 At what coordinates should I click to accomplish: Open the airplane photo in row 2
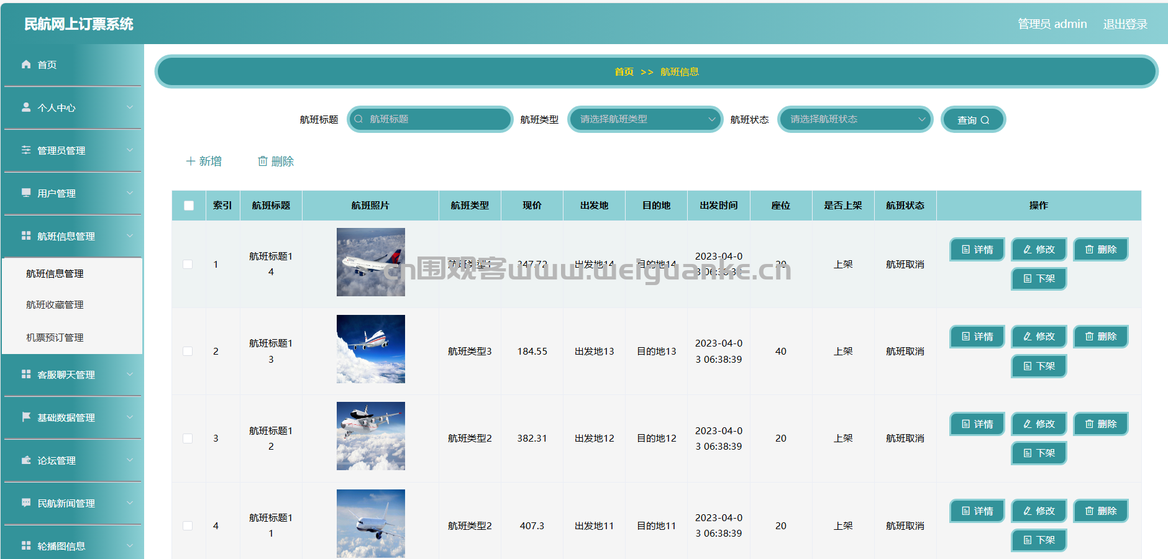click(371, 349)
